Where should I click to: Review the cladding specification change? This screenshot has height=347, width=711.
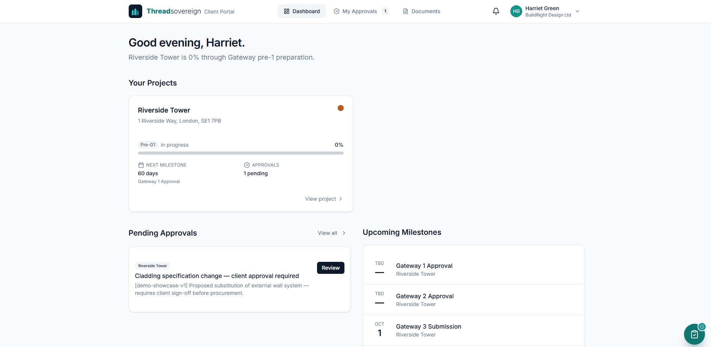coord(331,268)
